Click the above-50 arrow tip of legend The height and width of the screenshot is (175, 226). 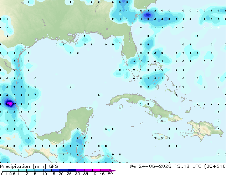(113, 170)
